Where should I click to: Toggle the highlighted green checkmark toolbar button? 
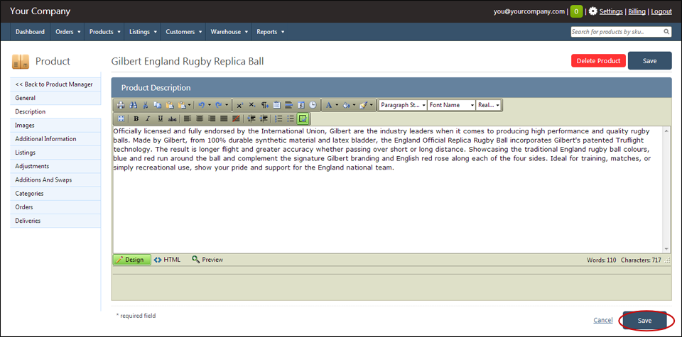click(303, 118)
